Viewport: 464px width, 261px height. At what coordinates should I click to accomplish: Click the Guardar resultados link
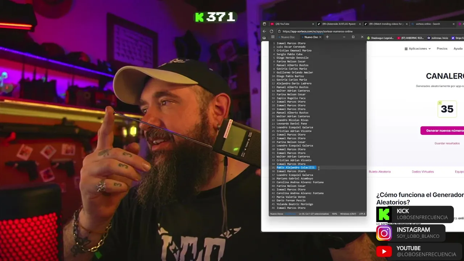(x=447, y=143)
